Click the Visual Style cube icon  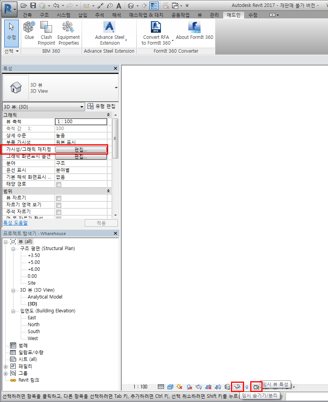click(x=170, y=387)
